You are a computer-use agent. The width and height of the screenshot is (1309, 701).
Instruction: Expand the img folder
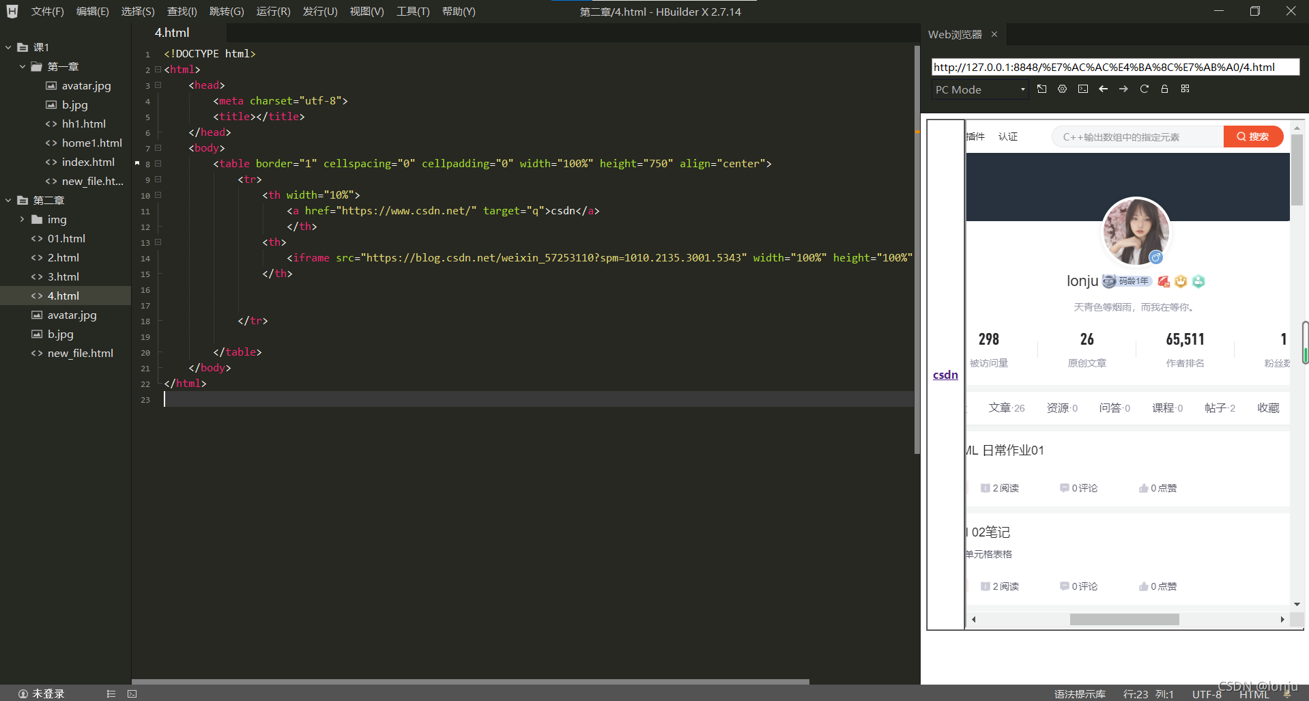(23, 219)
